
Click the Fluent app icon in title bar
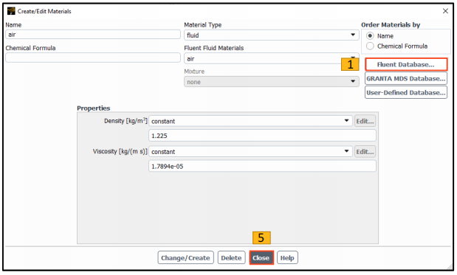point(11,11)
